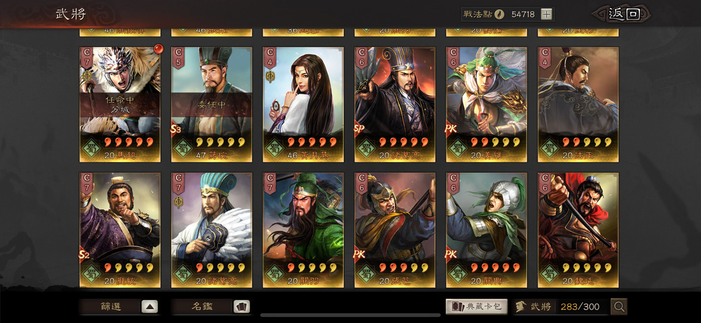701x323 pixels.
Task: Click the 戰法點 feather icon
Action: 500,14
